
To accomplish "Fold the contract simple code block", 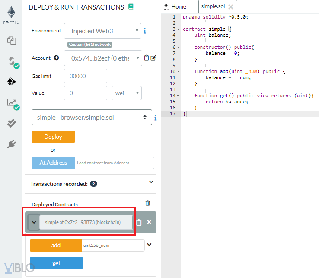I will [178, 29].
